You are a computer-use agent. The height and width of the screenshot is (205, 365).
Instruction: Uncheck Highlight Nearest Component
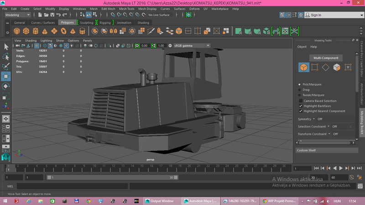point(301,111)
